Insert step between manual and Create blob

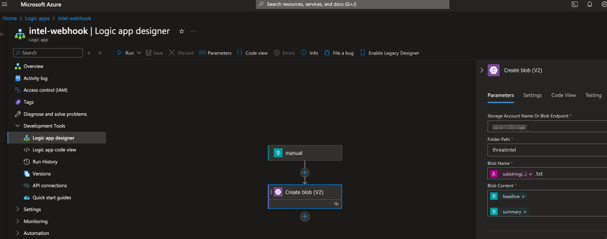click(305, 173)
